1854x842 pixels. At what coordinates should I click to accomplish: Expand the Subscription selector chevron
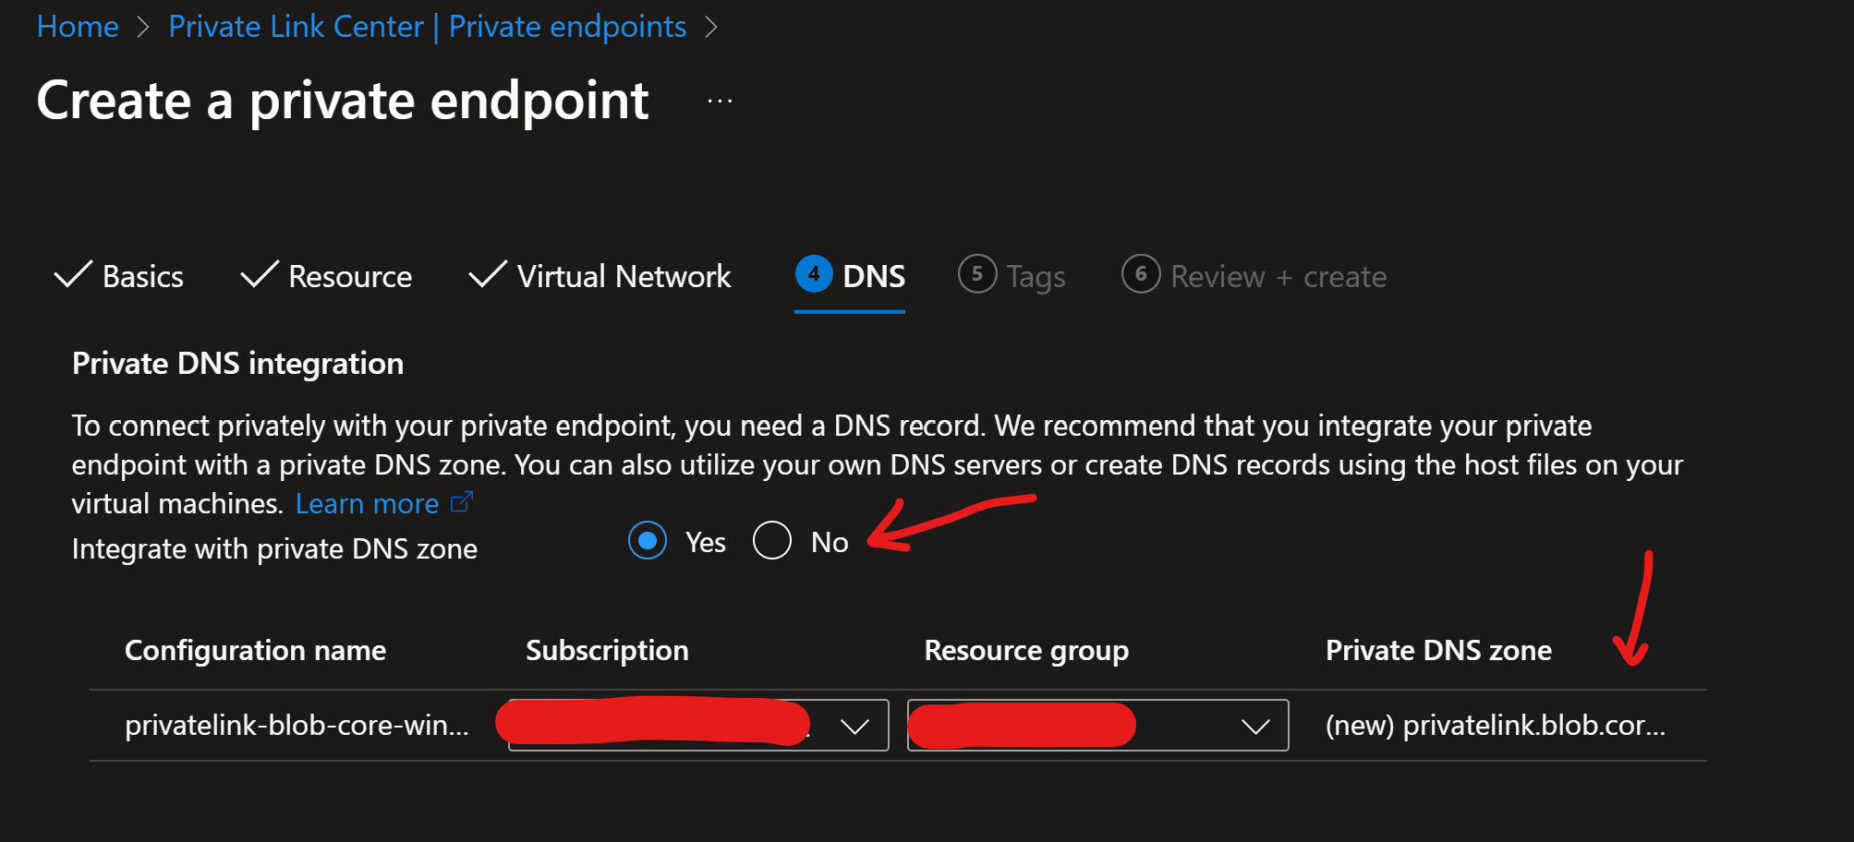pos(855,725)
